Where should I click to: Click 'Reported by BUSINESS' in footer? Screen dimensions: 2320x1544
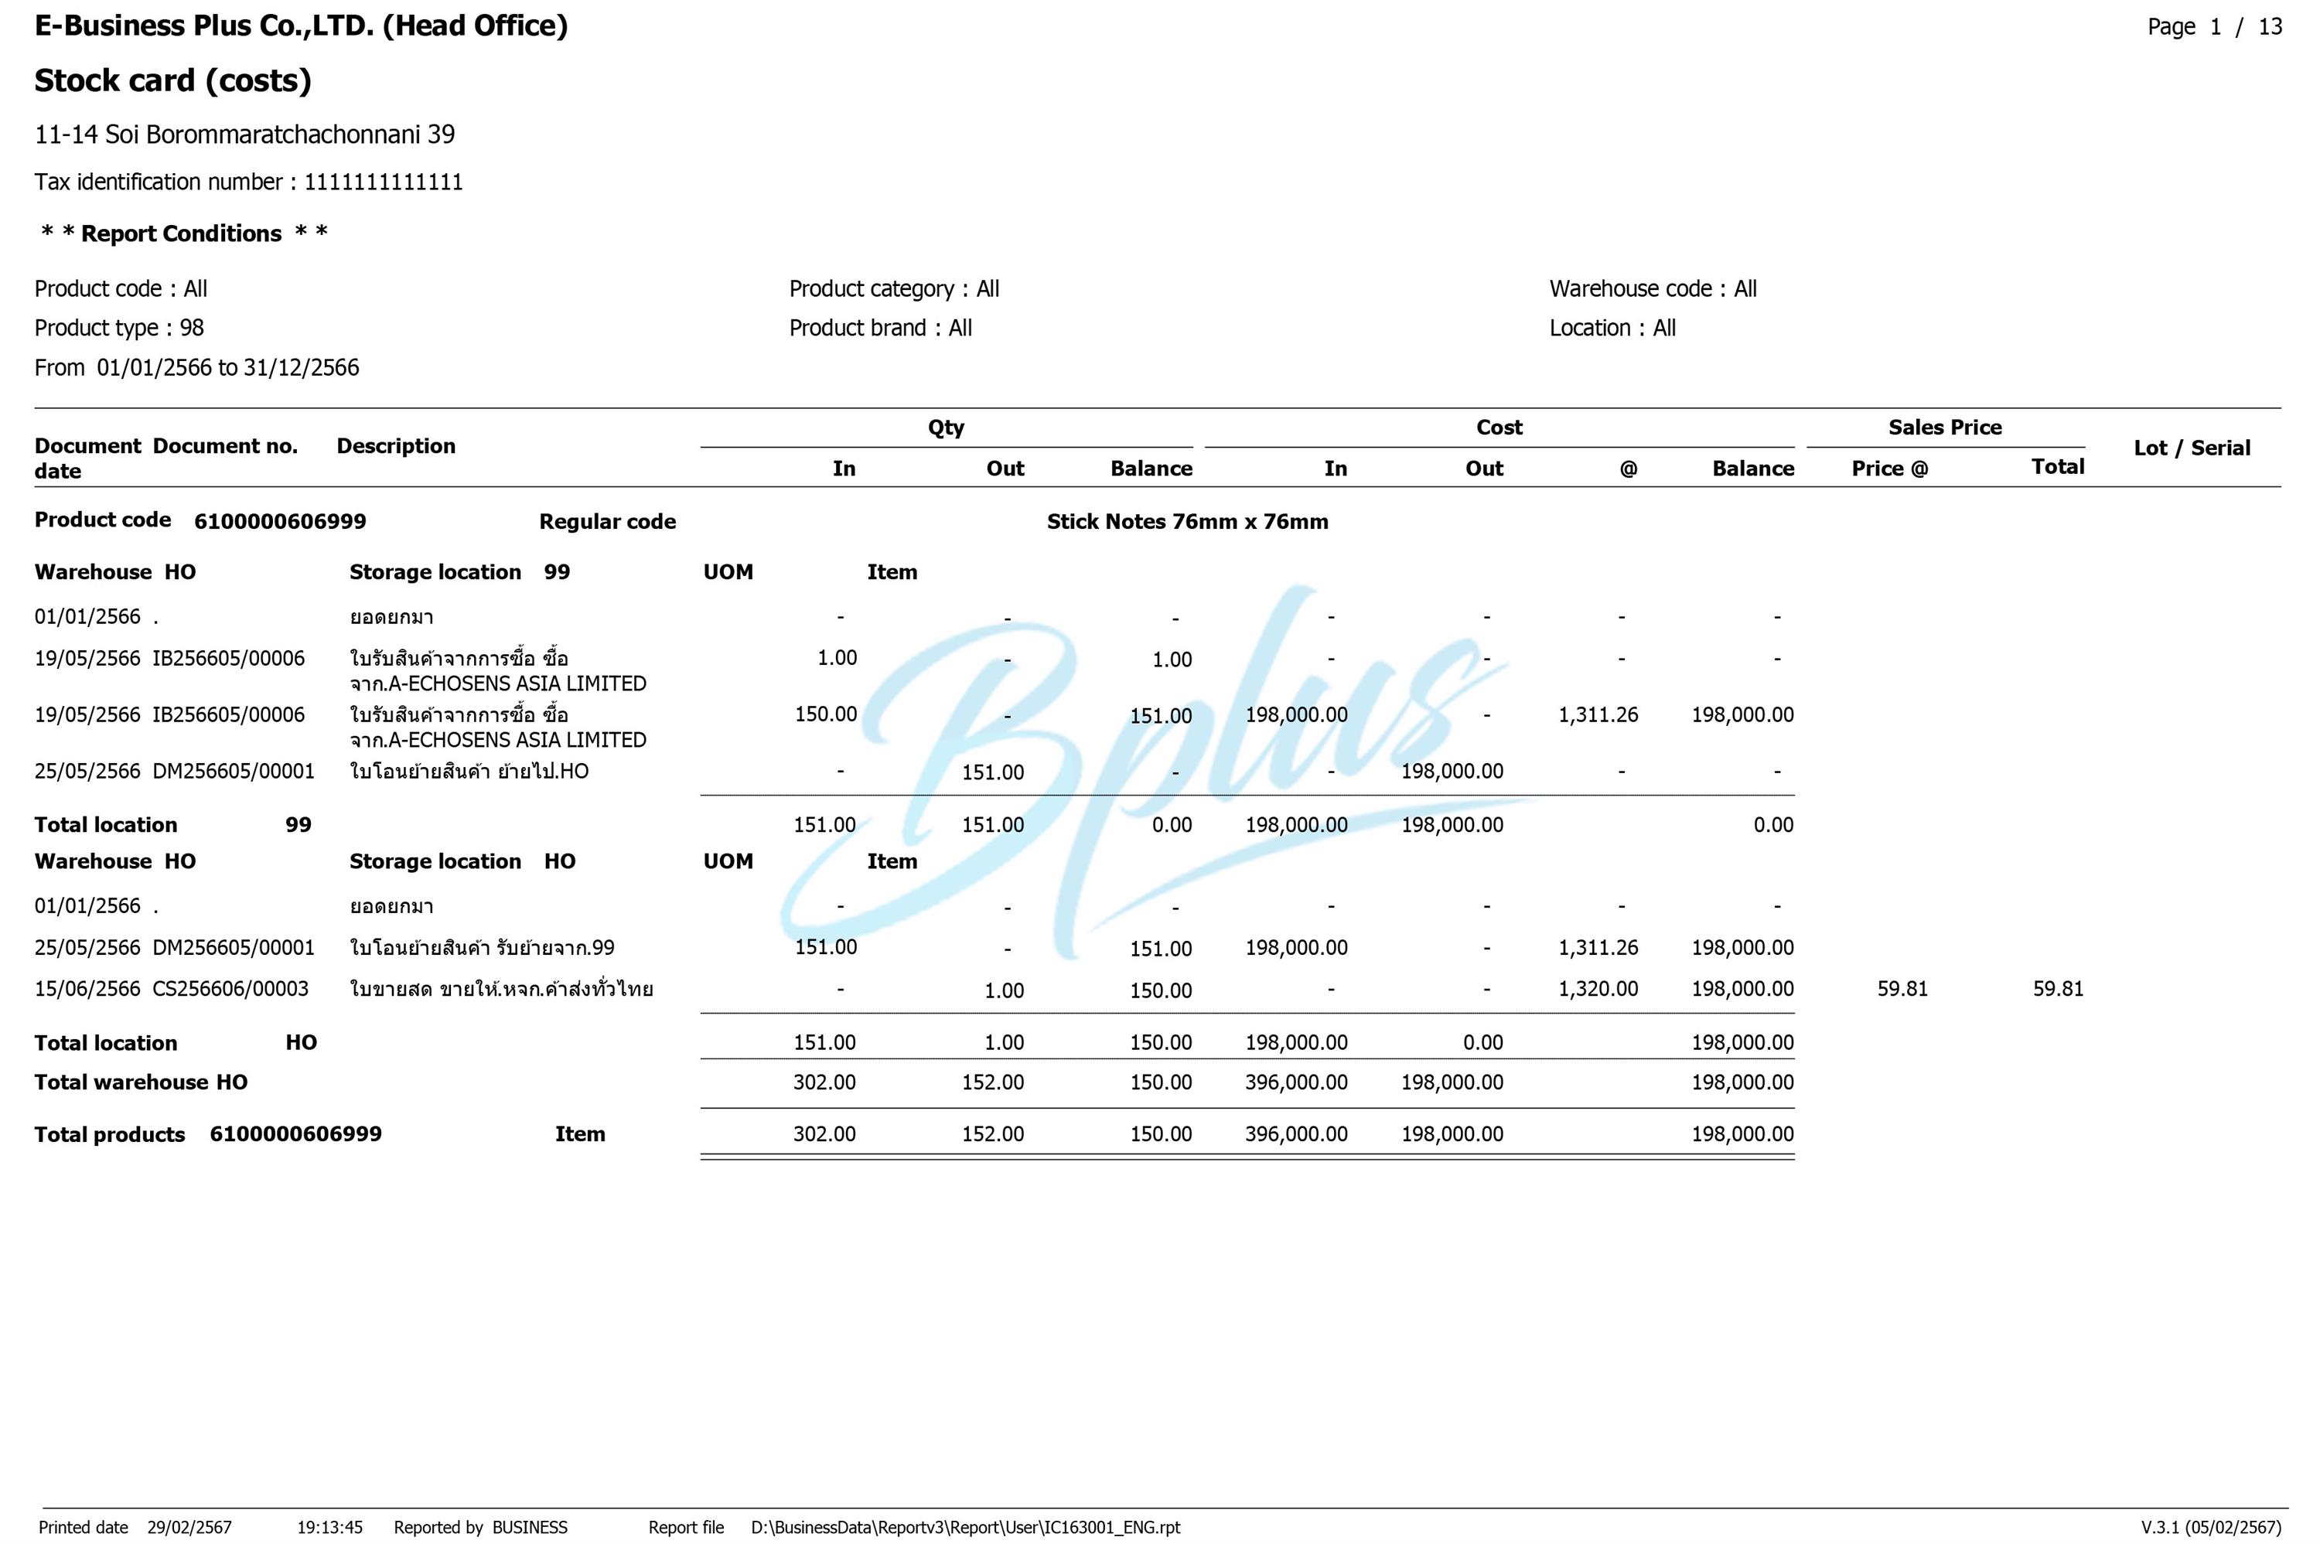click(x=480, y=1527)
